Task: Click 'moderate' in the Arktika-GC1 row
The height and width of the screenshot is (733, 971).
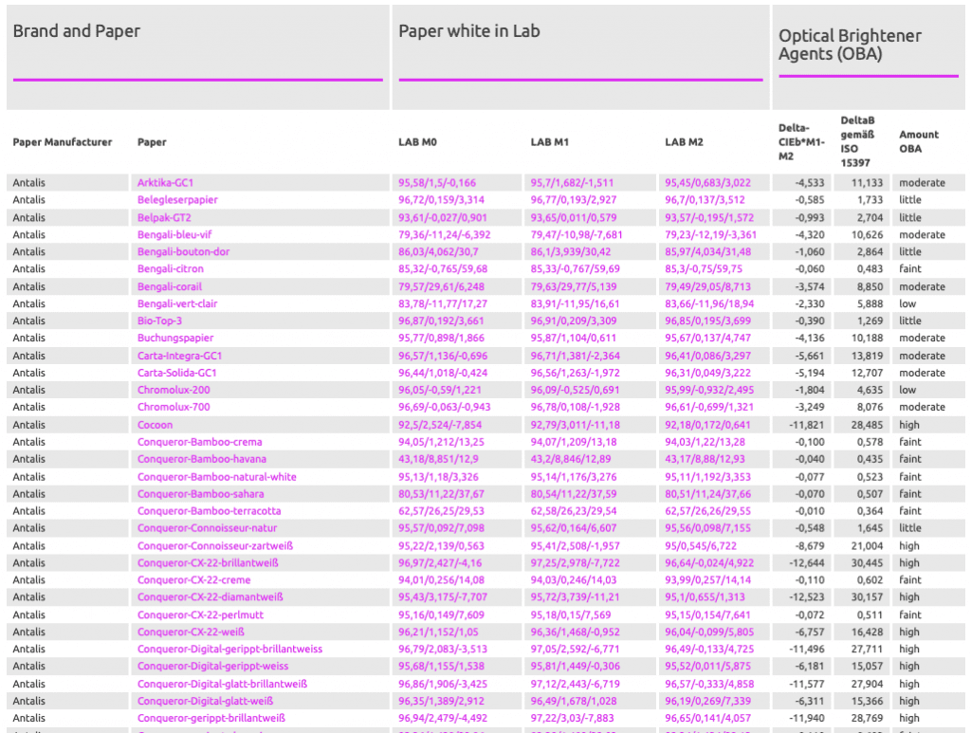Action: [922, 183]
